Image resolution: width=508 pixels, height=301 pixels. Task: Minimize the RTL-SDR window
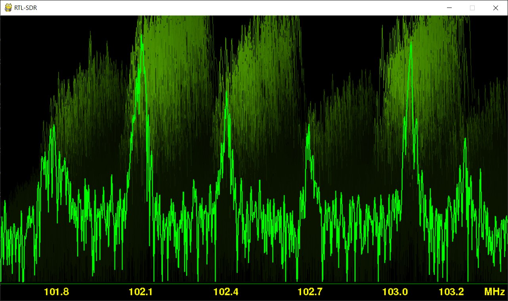pyautogui.click(x=449, y=8)
